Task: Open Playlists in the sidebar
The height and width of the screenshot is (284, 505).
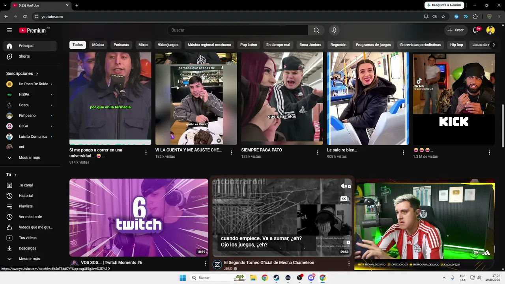Action: click(x=31, y=206)
